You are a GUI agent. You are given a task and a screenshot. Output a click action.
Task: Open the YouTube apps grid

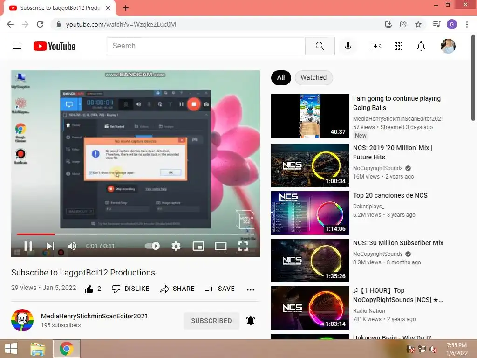click(399, 46)
